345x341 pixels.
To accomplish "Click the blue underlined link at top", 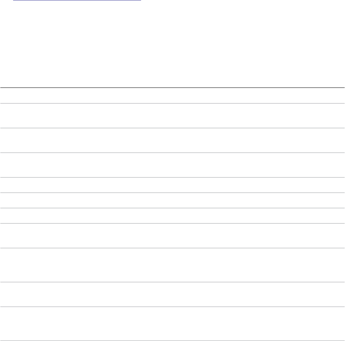I will (x=77, y=0).
